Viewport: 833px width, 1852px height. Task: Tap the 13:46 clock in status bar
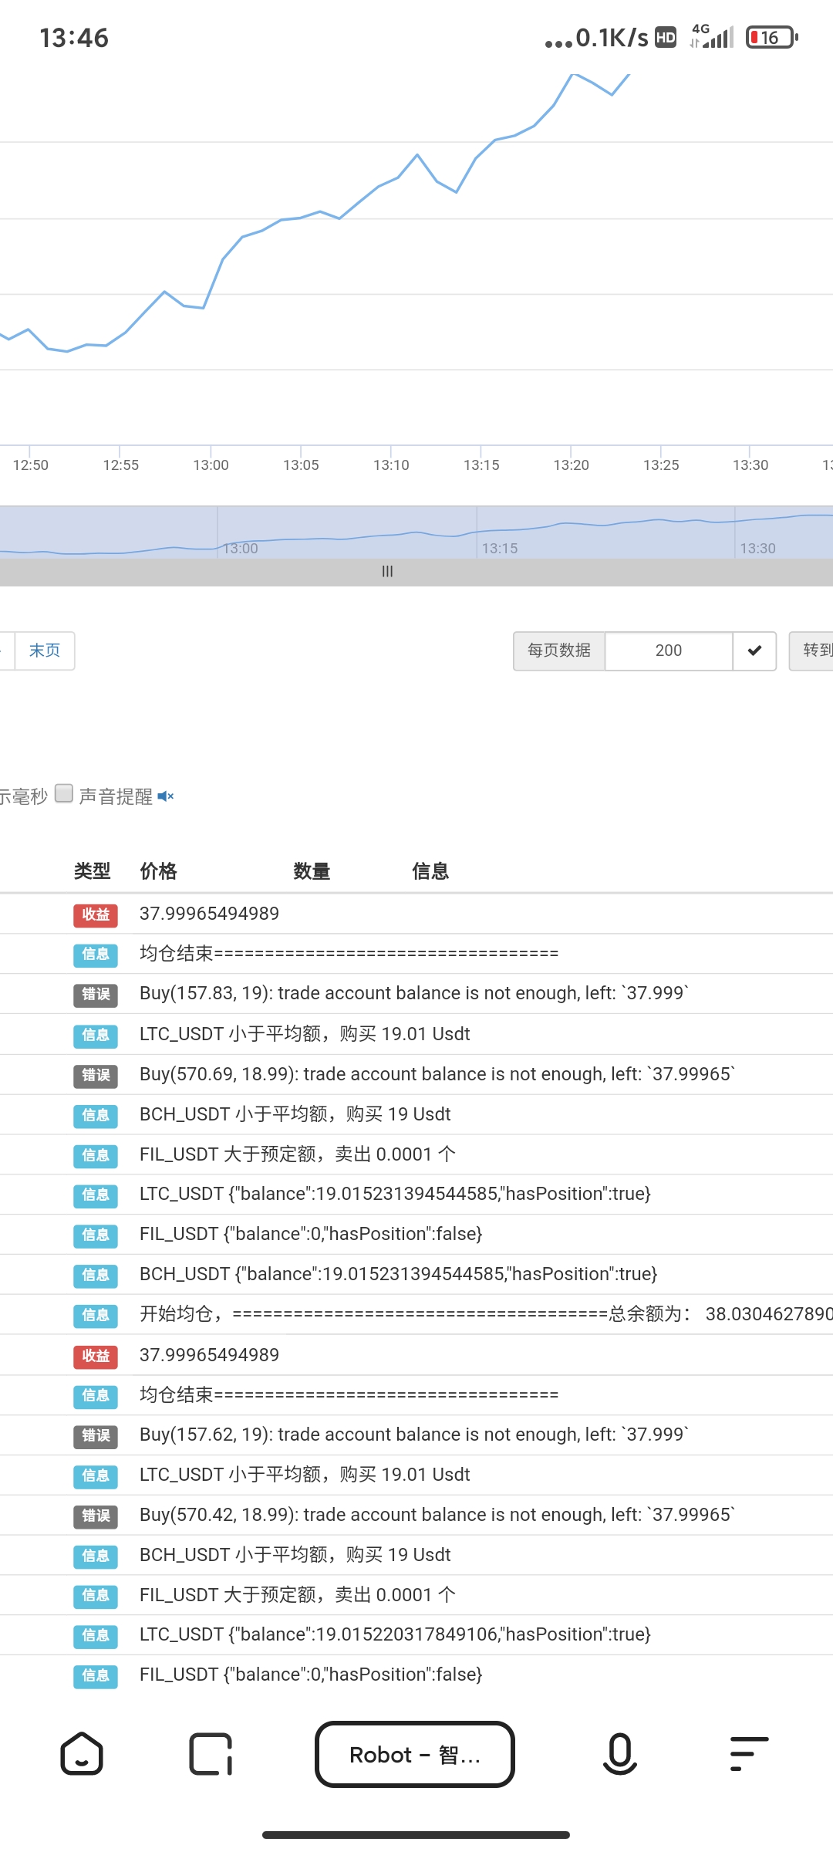point(74,38)
